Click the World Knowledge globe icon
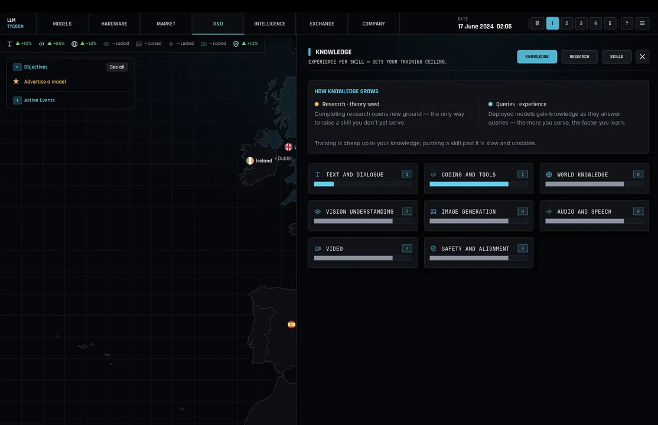658x425 pixels. point(549,175)
